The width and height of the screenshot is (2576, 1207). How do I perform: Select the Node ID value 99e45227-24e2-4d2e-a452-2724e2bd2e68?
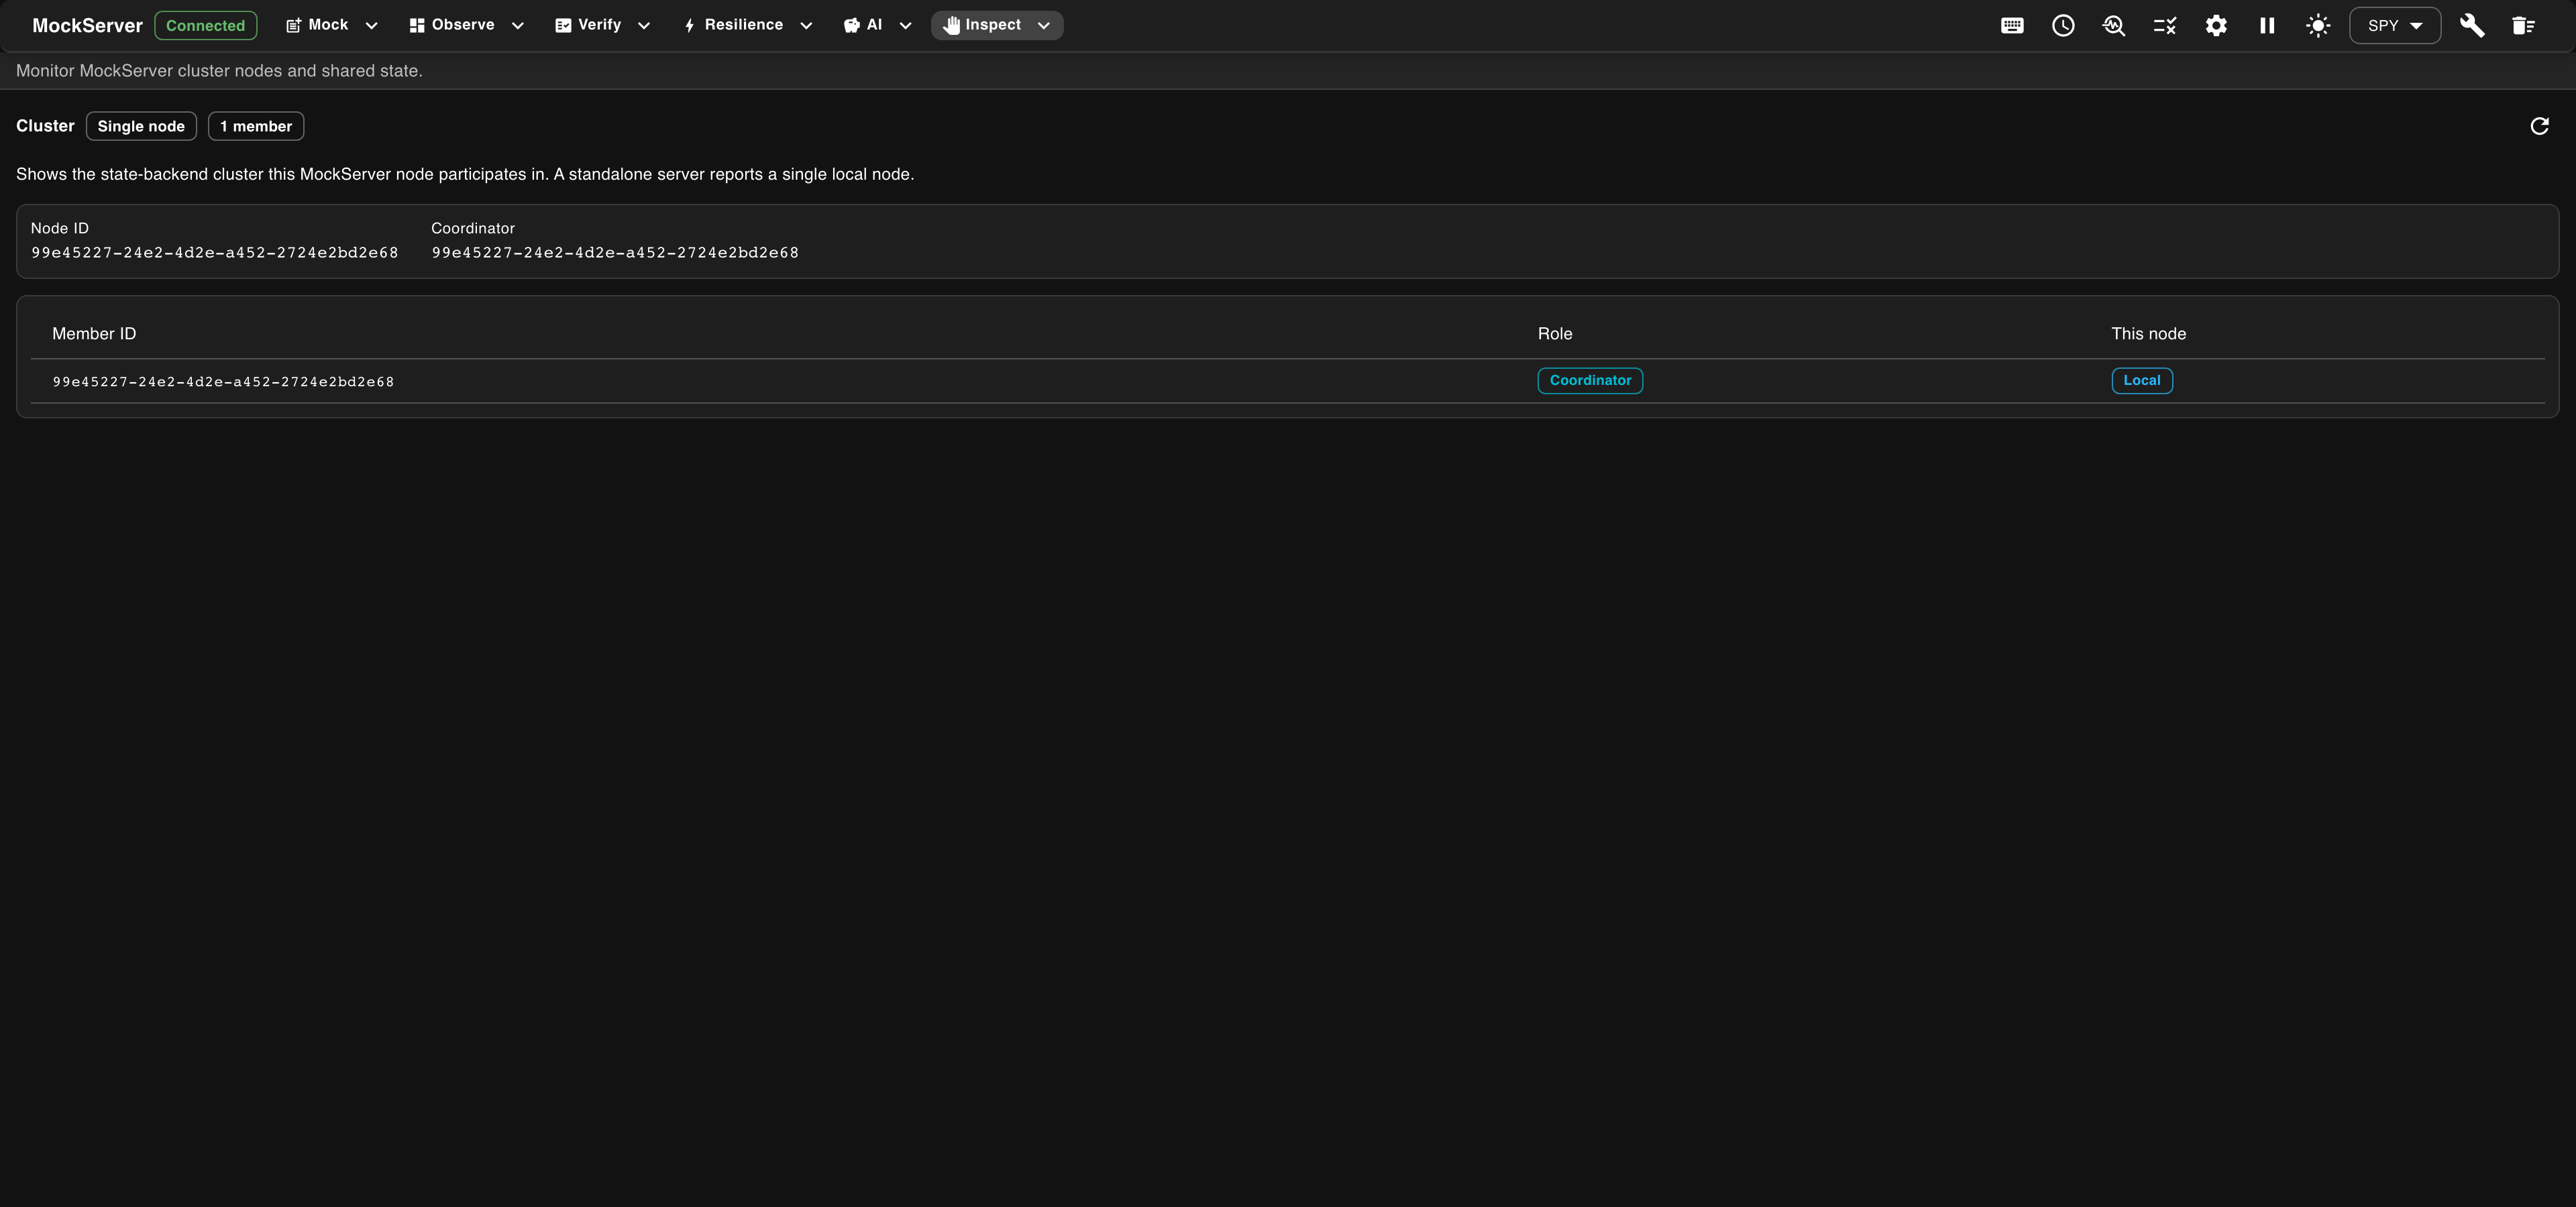click(x=214, y=253)
